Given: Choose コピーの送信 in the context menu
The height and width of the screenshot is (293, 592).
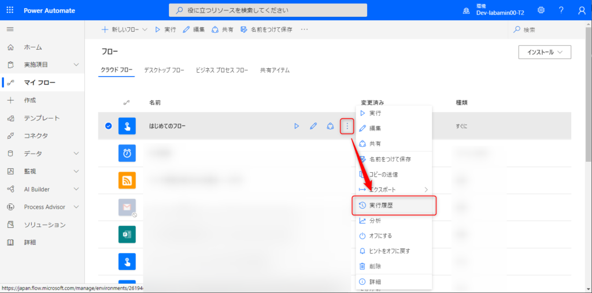Looking at the screenshot, I should (x=394, y=175).
